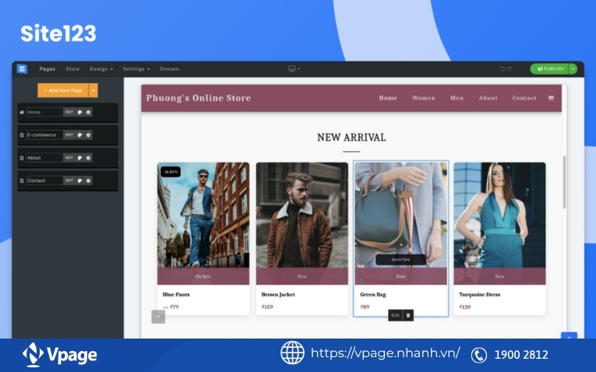This screenshot has width=596, height=372.
Task: Go to Women in the store navigation
Action: [x=424, y=98]
